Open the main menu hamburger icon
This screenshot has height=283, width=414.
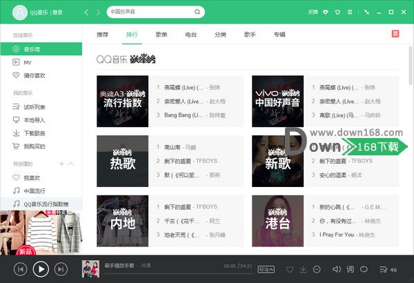[350, 12]
